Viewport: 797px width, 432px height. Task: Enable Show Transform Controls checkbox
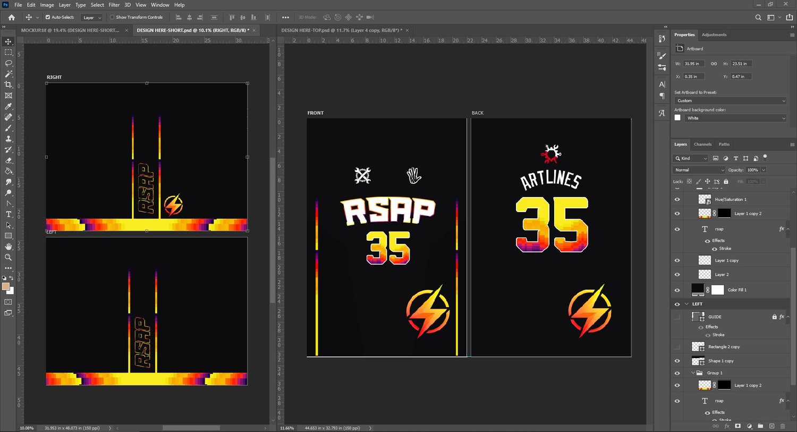[112, 17]
